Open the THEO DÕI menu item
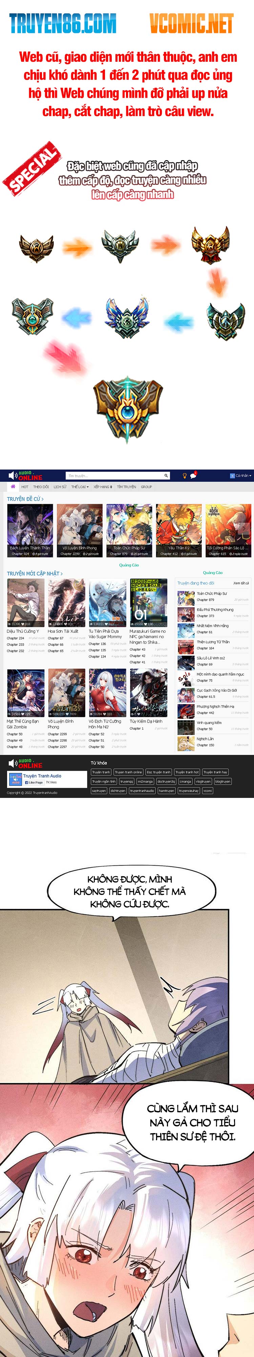 tap(41, 487)
